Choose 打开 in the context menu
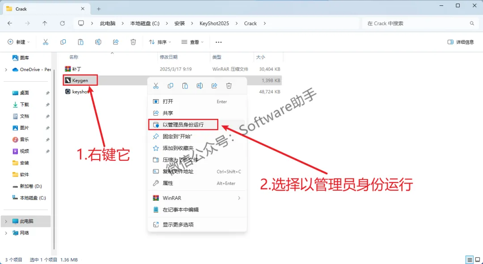The height and width of the screenshot is (264, 483). pos(197,101)
